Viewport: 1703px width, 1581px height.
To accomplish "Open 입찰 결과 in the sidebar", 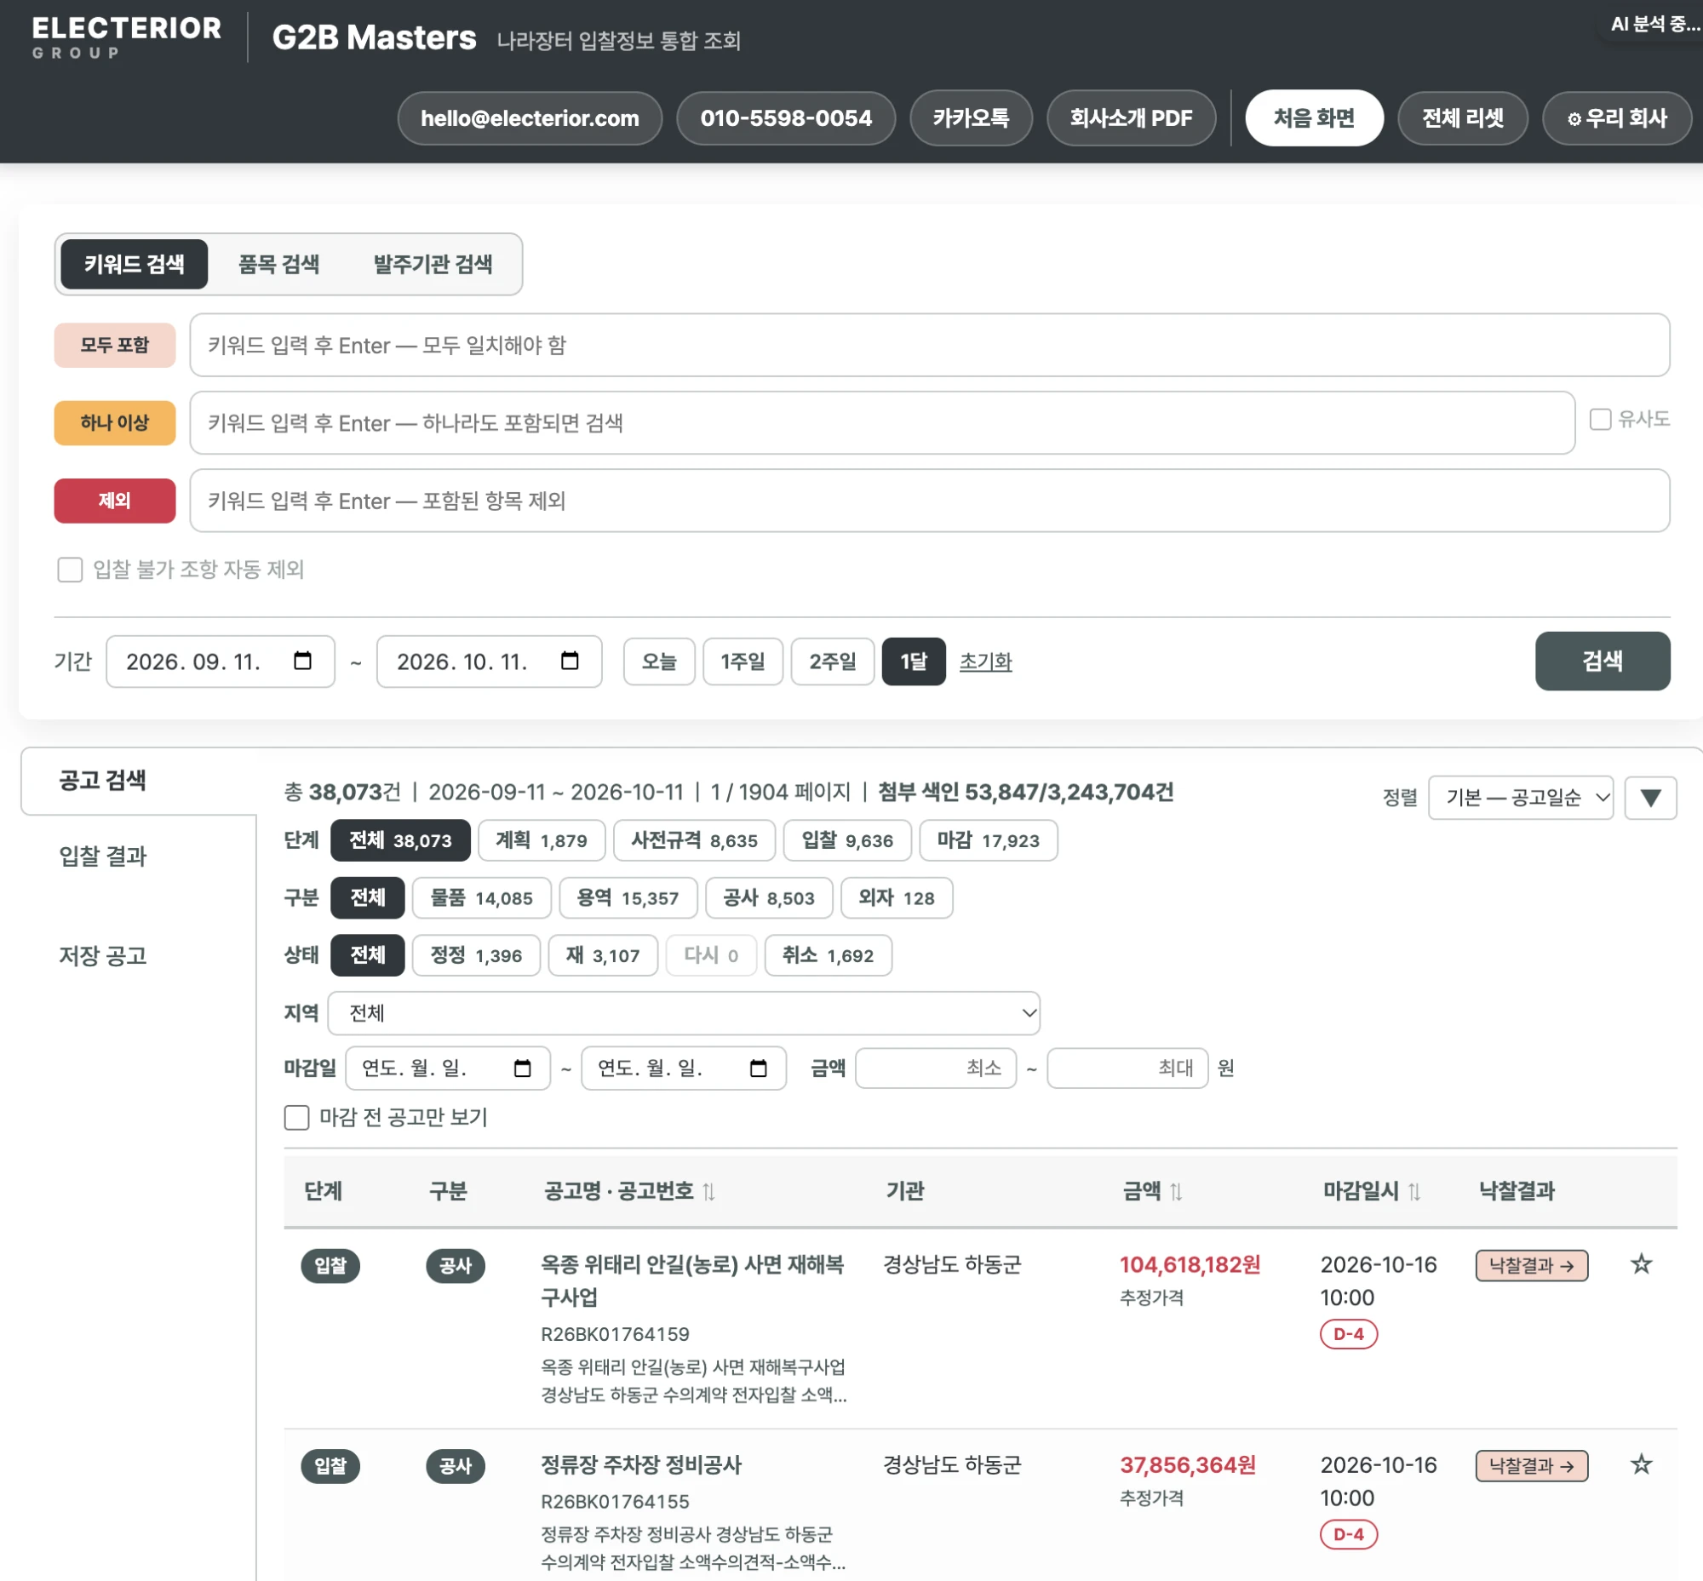I will [x=103, y=856].
